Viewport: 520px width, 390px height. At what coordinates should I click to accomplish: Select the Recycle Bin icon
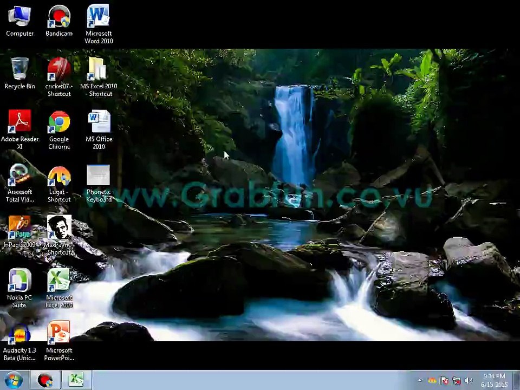coord(19,74)
